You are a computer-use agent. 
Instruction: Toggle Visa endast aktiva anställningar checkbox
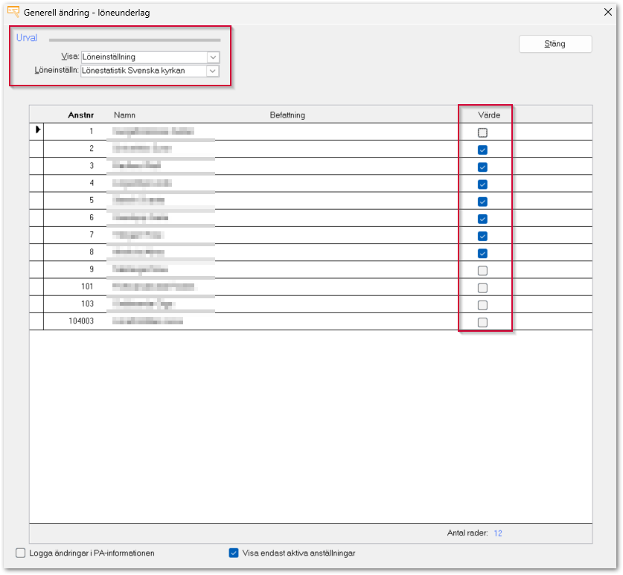click(234, 553)
